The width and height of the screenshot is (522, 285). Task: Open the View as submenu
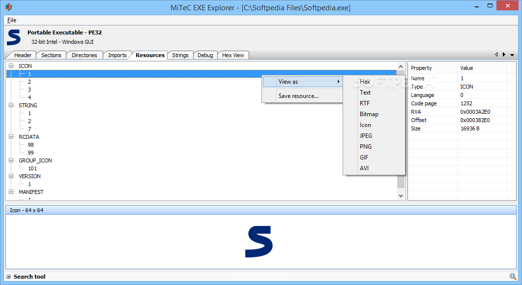coord(303,81)
